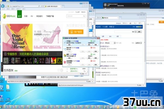Screen dimensions: 164x109
Task: Click 使用 button under 手写输入
Action: click(x=69, y=45)
